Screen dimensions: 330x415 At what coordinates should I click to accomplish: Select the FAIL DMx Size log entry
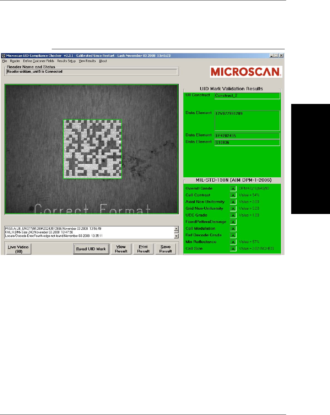39,232
